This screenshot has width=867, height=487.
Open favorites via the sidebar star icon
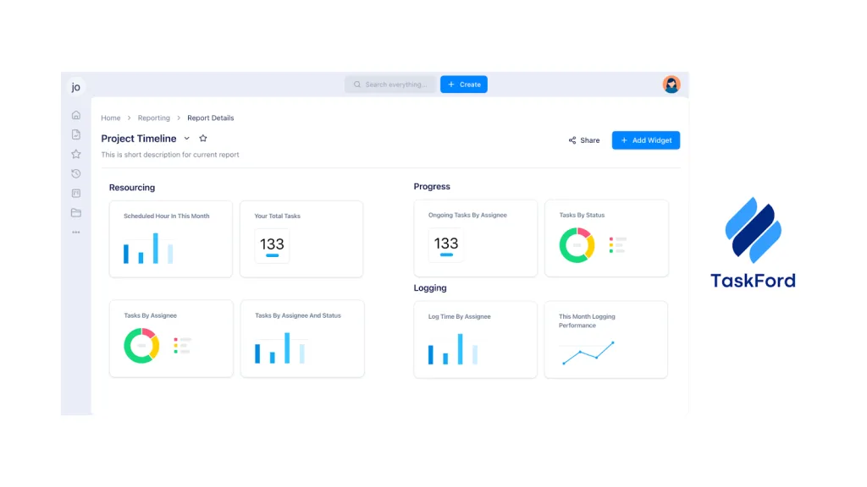[x=76, y=154]
